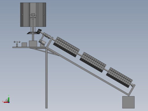Click the turbine base box on platform

(33, 44)
